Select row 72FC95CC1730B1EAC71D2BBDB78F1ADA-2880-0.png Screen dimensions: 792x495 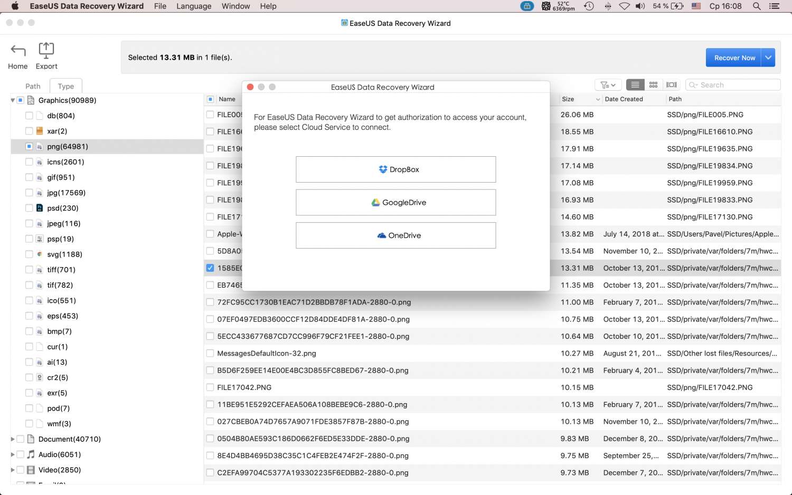coord(492,302)
